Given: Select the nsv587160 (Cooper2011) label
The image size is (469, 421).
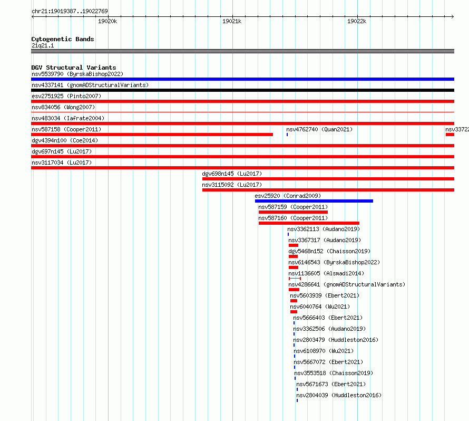Looking at the screenshot, I should 293,218.
